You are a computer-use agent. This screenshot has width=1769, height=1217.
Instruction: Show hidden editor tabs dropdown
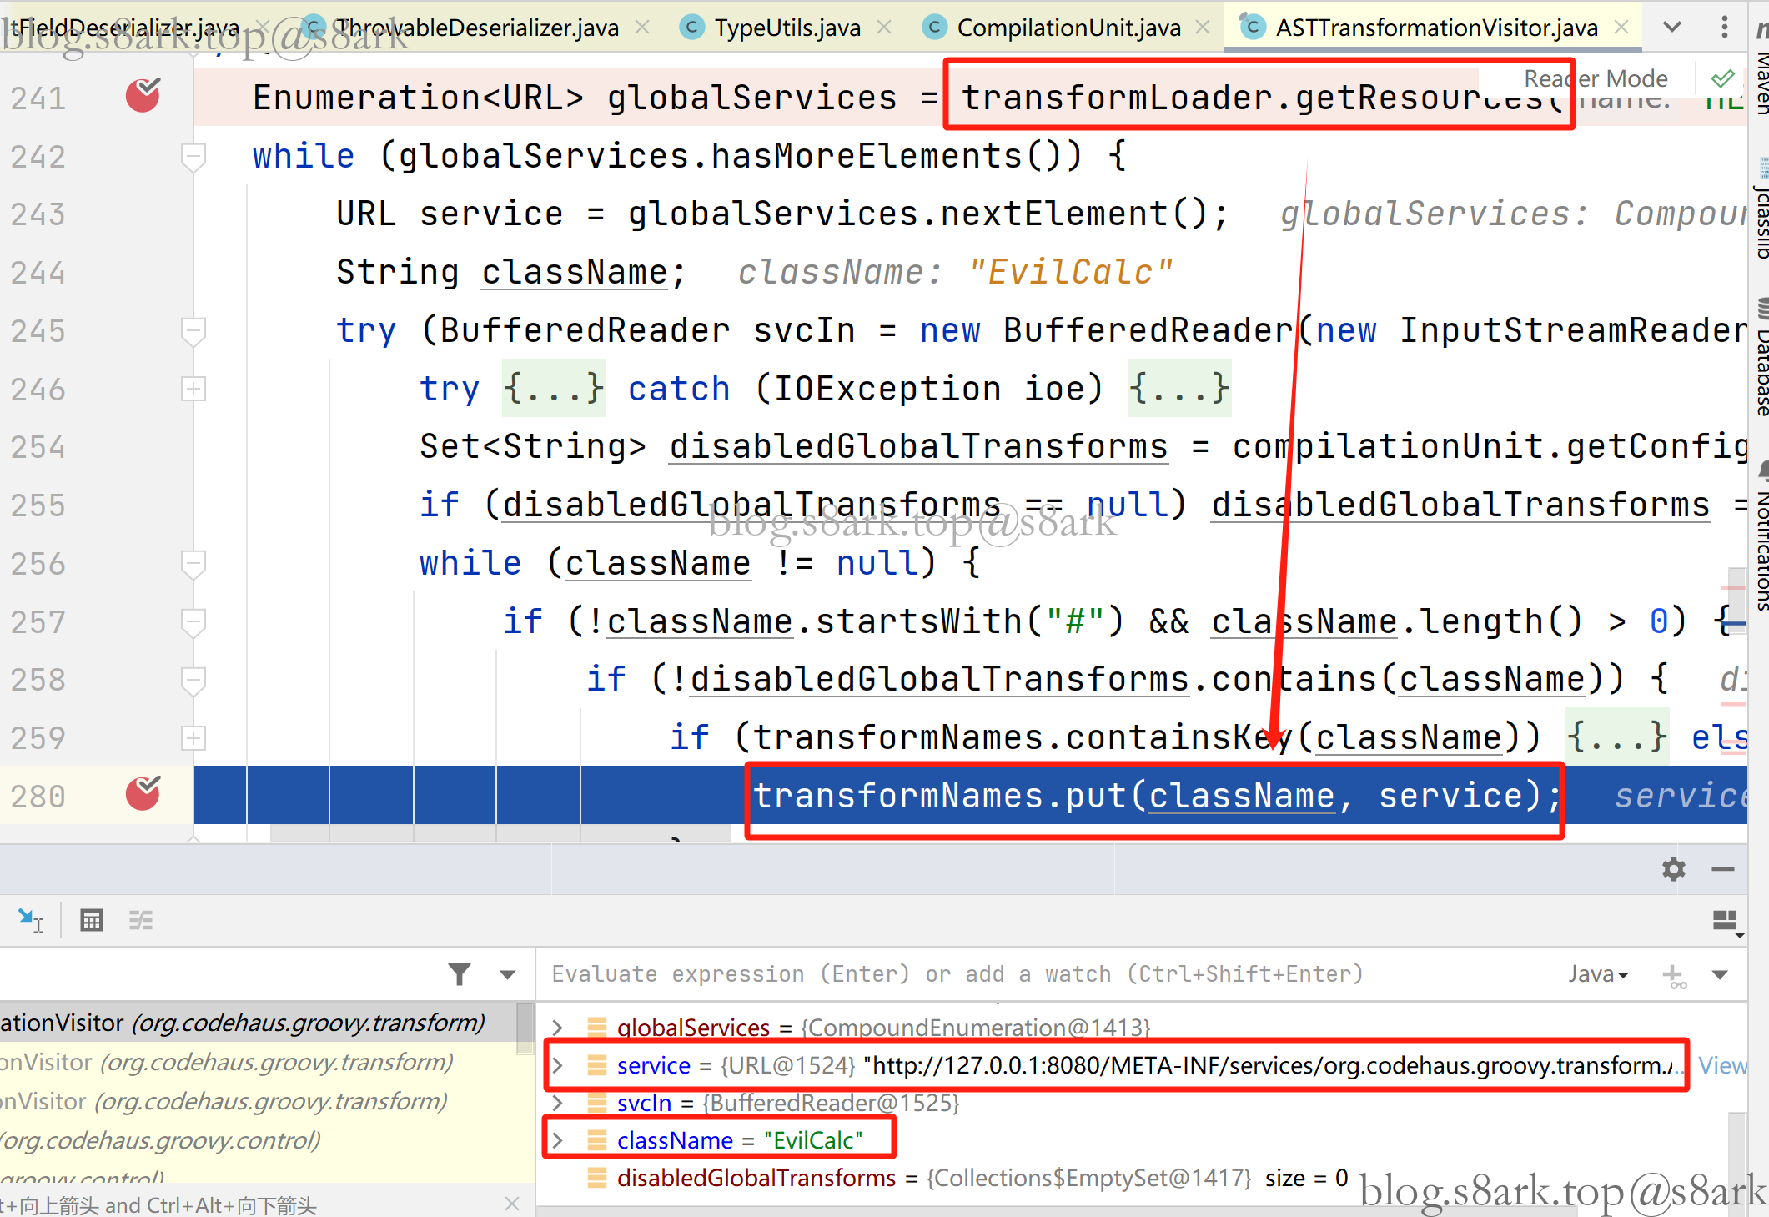1671,27
